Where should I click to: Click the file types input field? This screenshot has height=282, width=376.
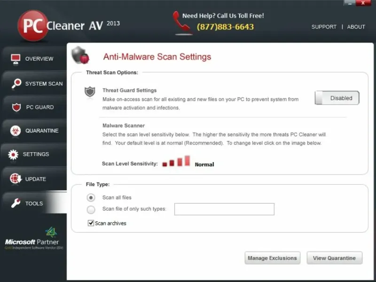(224, 209)
